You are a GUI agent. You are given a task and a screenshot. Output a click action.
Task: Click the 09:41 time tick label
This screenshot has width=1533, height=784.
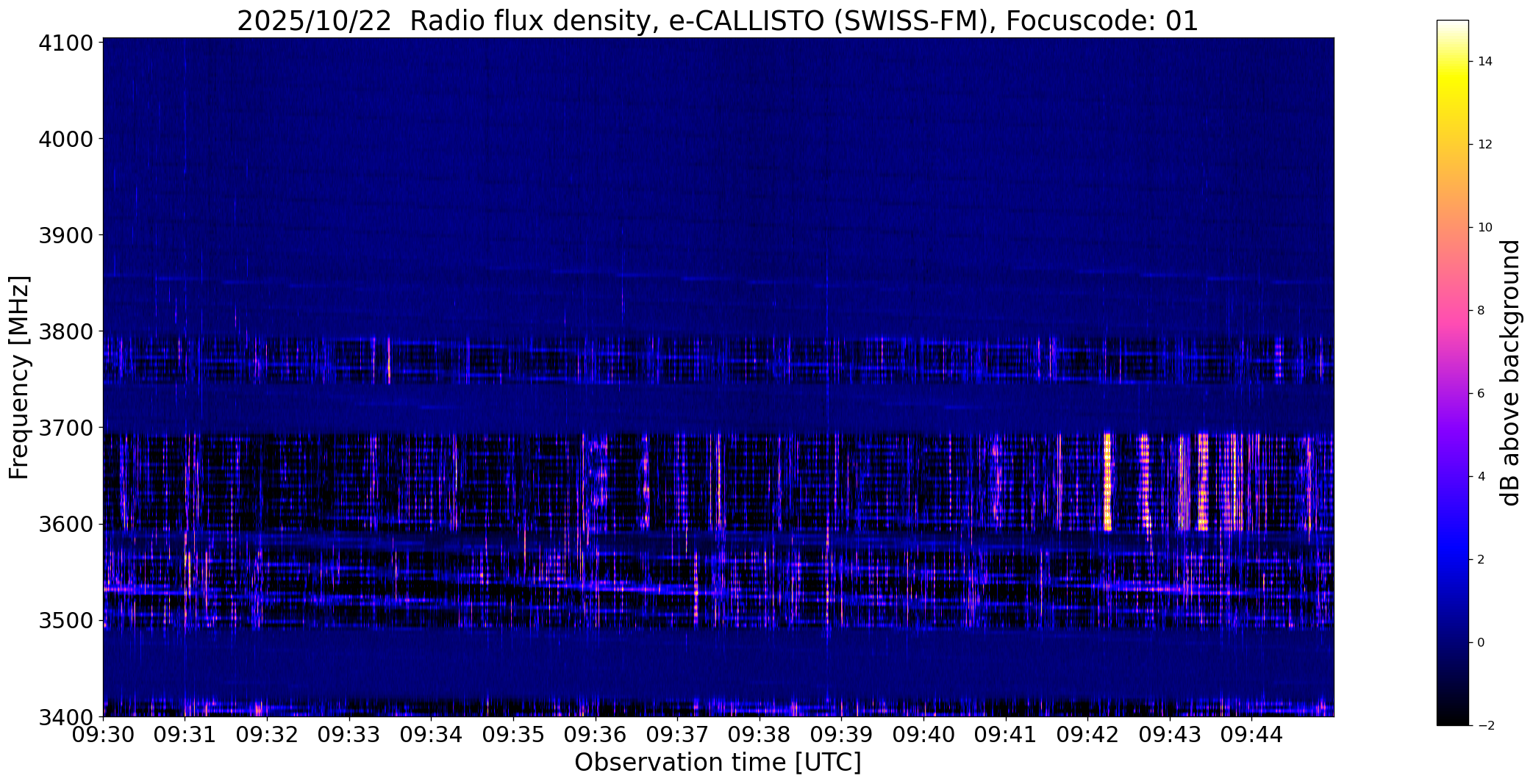(1006, 735)
